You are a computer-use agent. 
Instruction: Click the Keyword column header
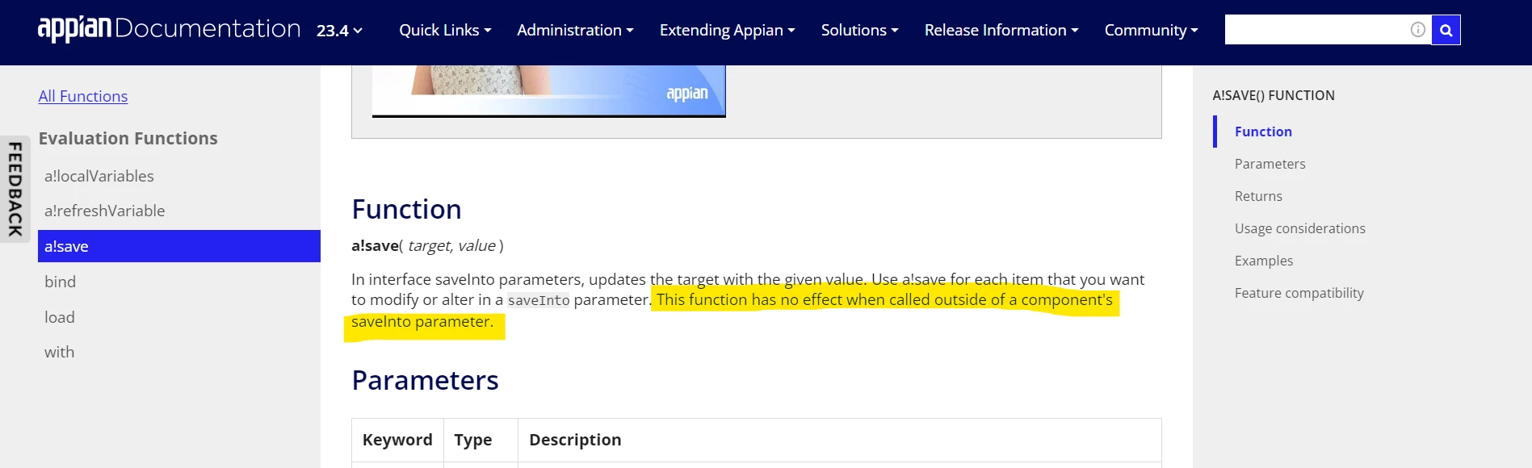[397, 440]
